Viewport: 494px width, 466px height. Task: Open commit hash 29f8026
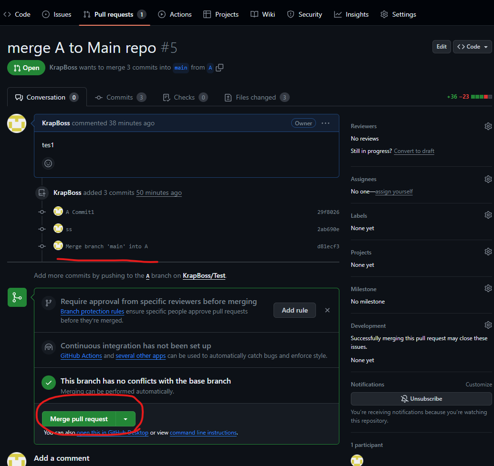click(328, 212)
